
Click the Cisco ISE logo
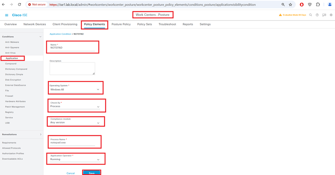[x=20, y=15]
